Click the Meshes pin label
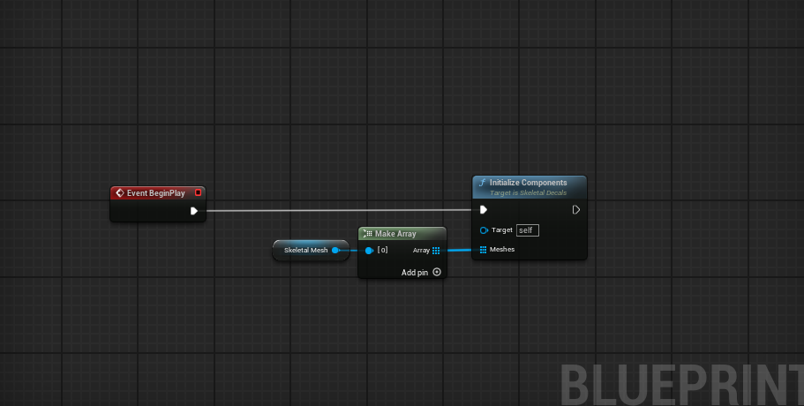This screenshot has height=406, width=804. [502, 249]
